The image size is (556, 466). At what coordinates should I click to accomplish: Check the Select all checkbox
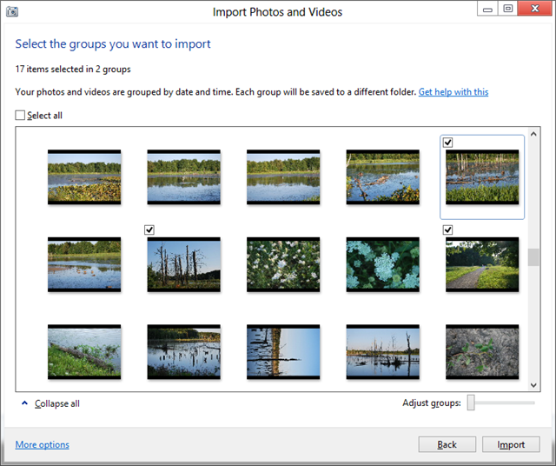pos(21,116)
